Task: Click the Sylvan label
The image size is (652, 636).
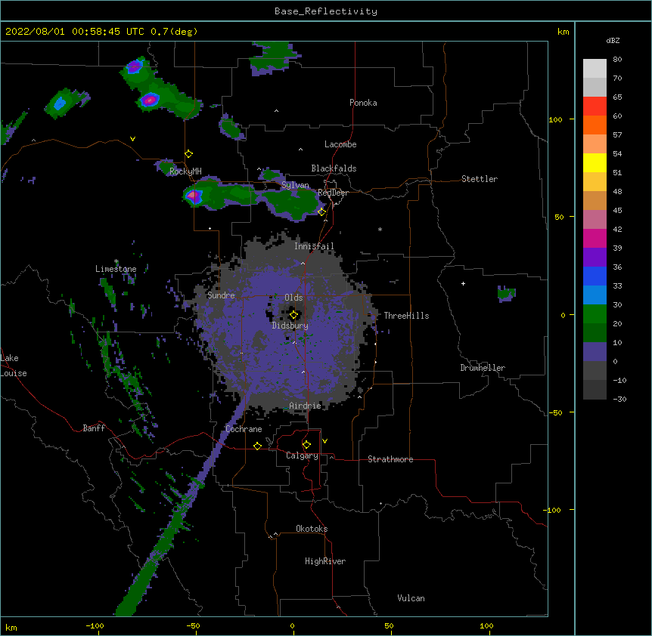Action: coord(295,185)
